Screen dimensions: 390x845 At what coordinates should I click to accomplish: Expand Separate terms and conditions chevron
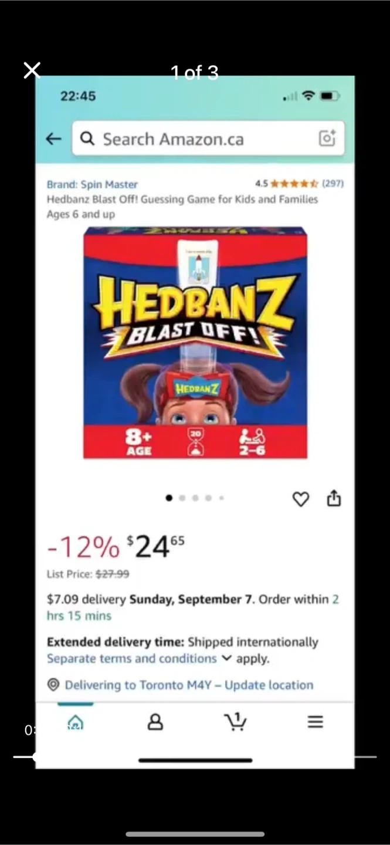click(226, 658)
